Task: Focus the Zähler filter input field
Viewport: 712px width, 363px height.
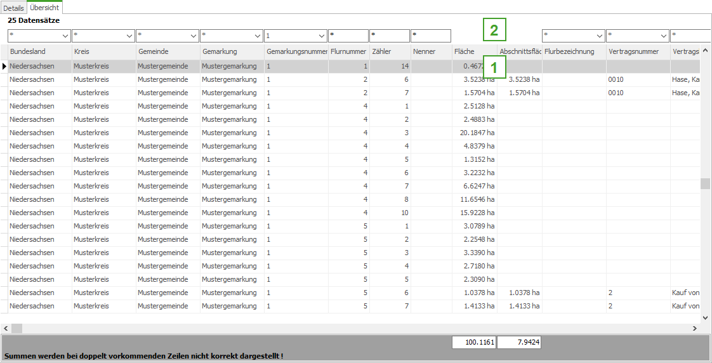Action: pyautogui.click(x=390, y=36)
